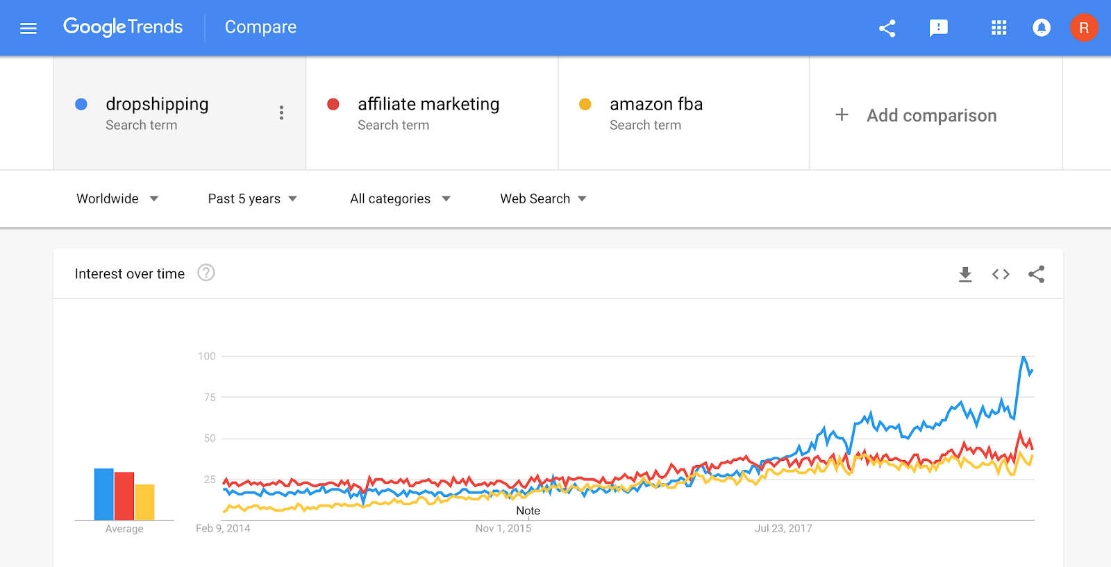Open the Past 5 years dropdown
The width and height of the screenshot is (1111, 567).
[252, 199]
